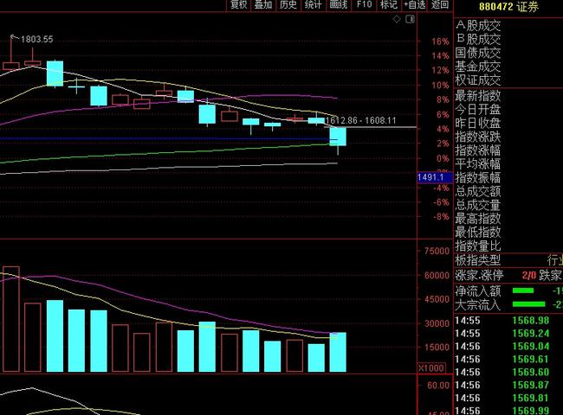Activate the 画线 drawing tool

(339, 5)
